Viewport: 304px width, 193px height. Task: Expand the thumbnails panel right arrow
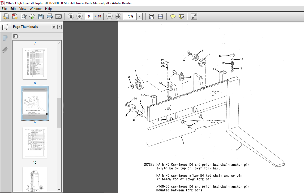(59, 27)
